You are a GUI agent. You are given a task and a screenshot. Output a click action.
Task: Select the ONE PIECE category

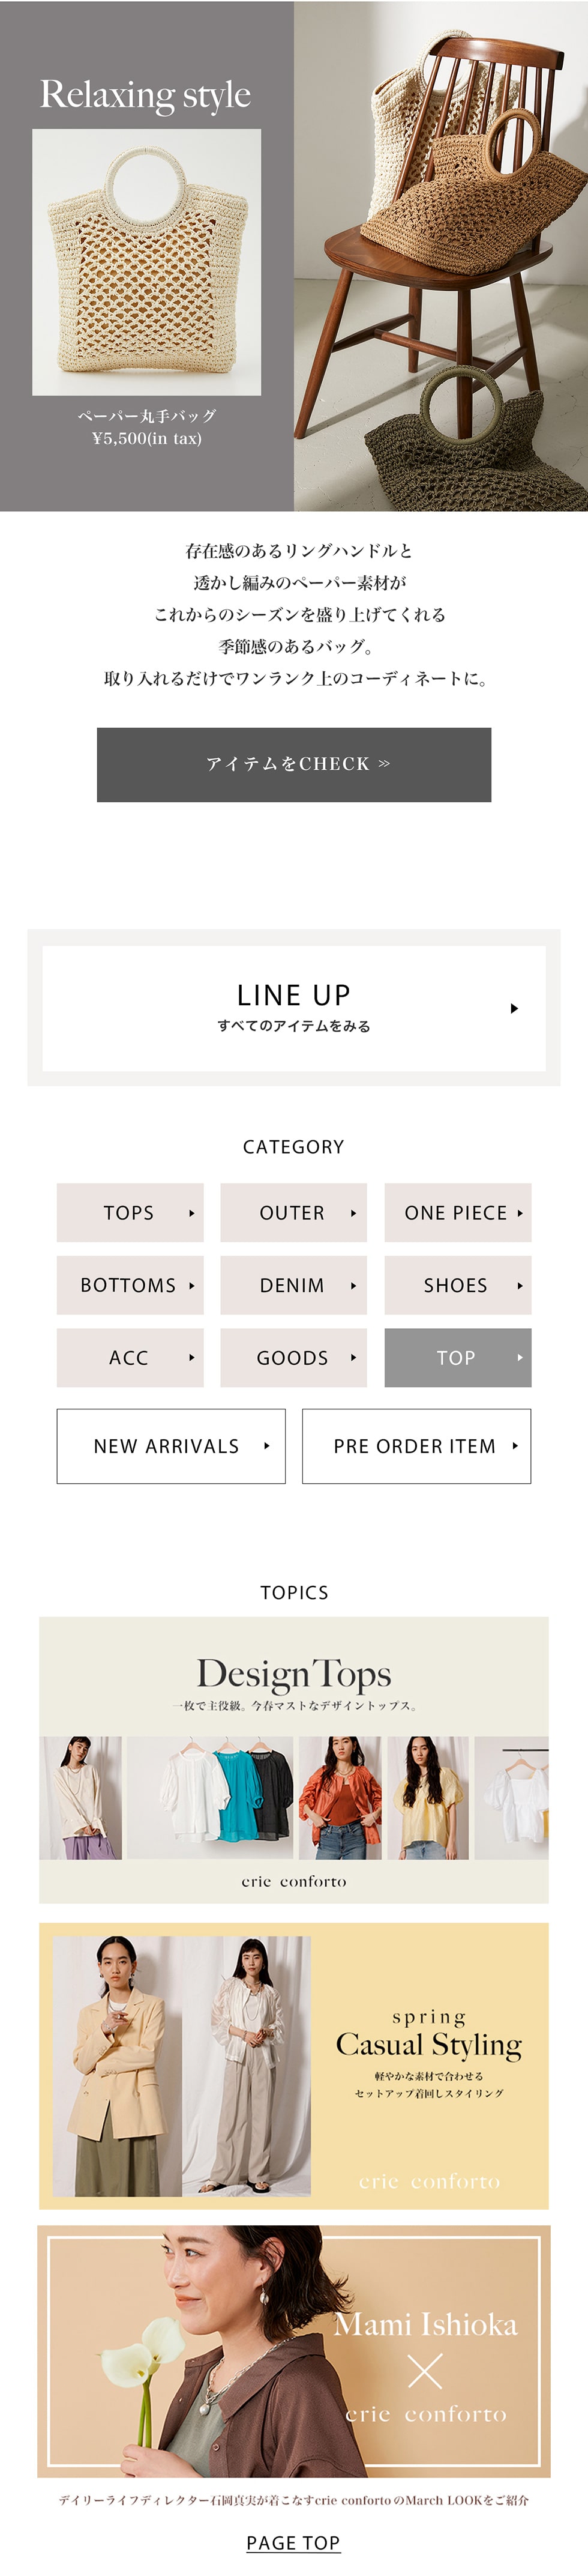(x=457, y=1212)
